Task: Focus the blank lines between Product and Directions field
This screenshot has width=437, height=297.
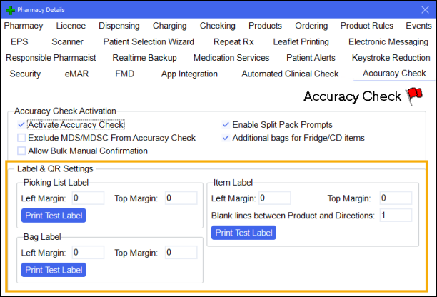Action: click(x=395, y=215)
